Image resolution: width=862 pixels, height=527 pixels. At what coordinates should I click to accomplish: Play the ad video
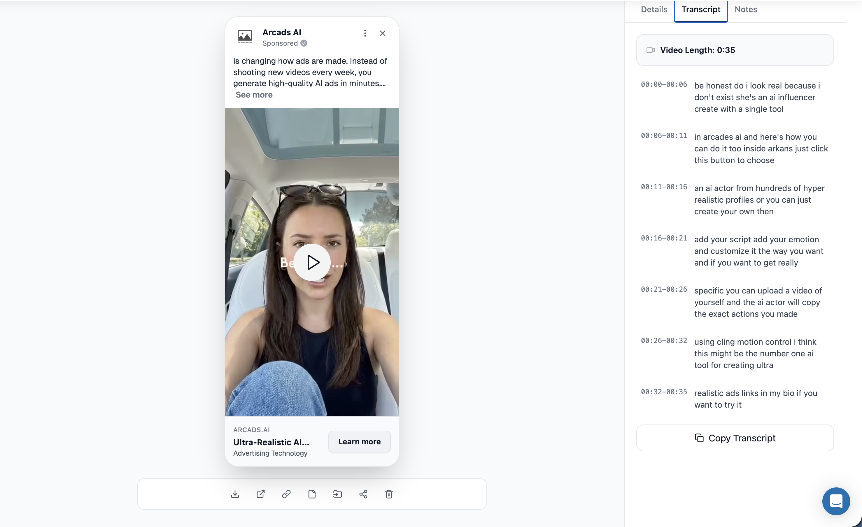click(x=312, y=262)
